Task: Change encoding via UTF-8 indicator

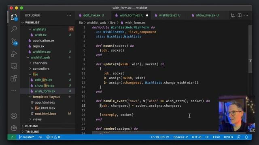Action: pyautogui.click(x=196, y=137)
